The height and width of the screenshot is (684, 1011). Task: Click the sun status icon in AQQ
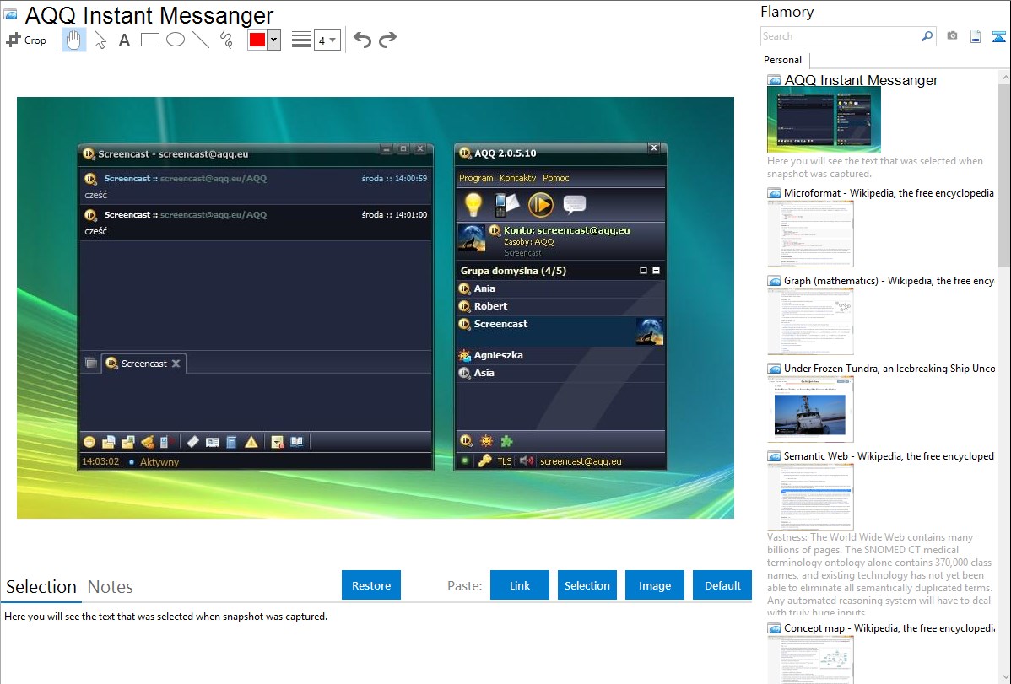point(486,441)
